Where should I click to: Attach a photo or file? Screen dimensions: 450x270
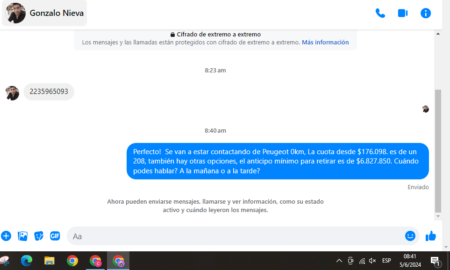click(x=22, y=236)
